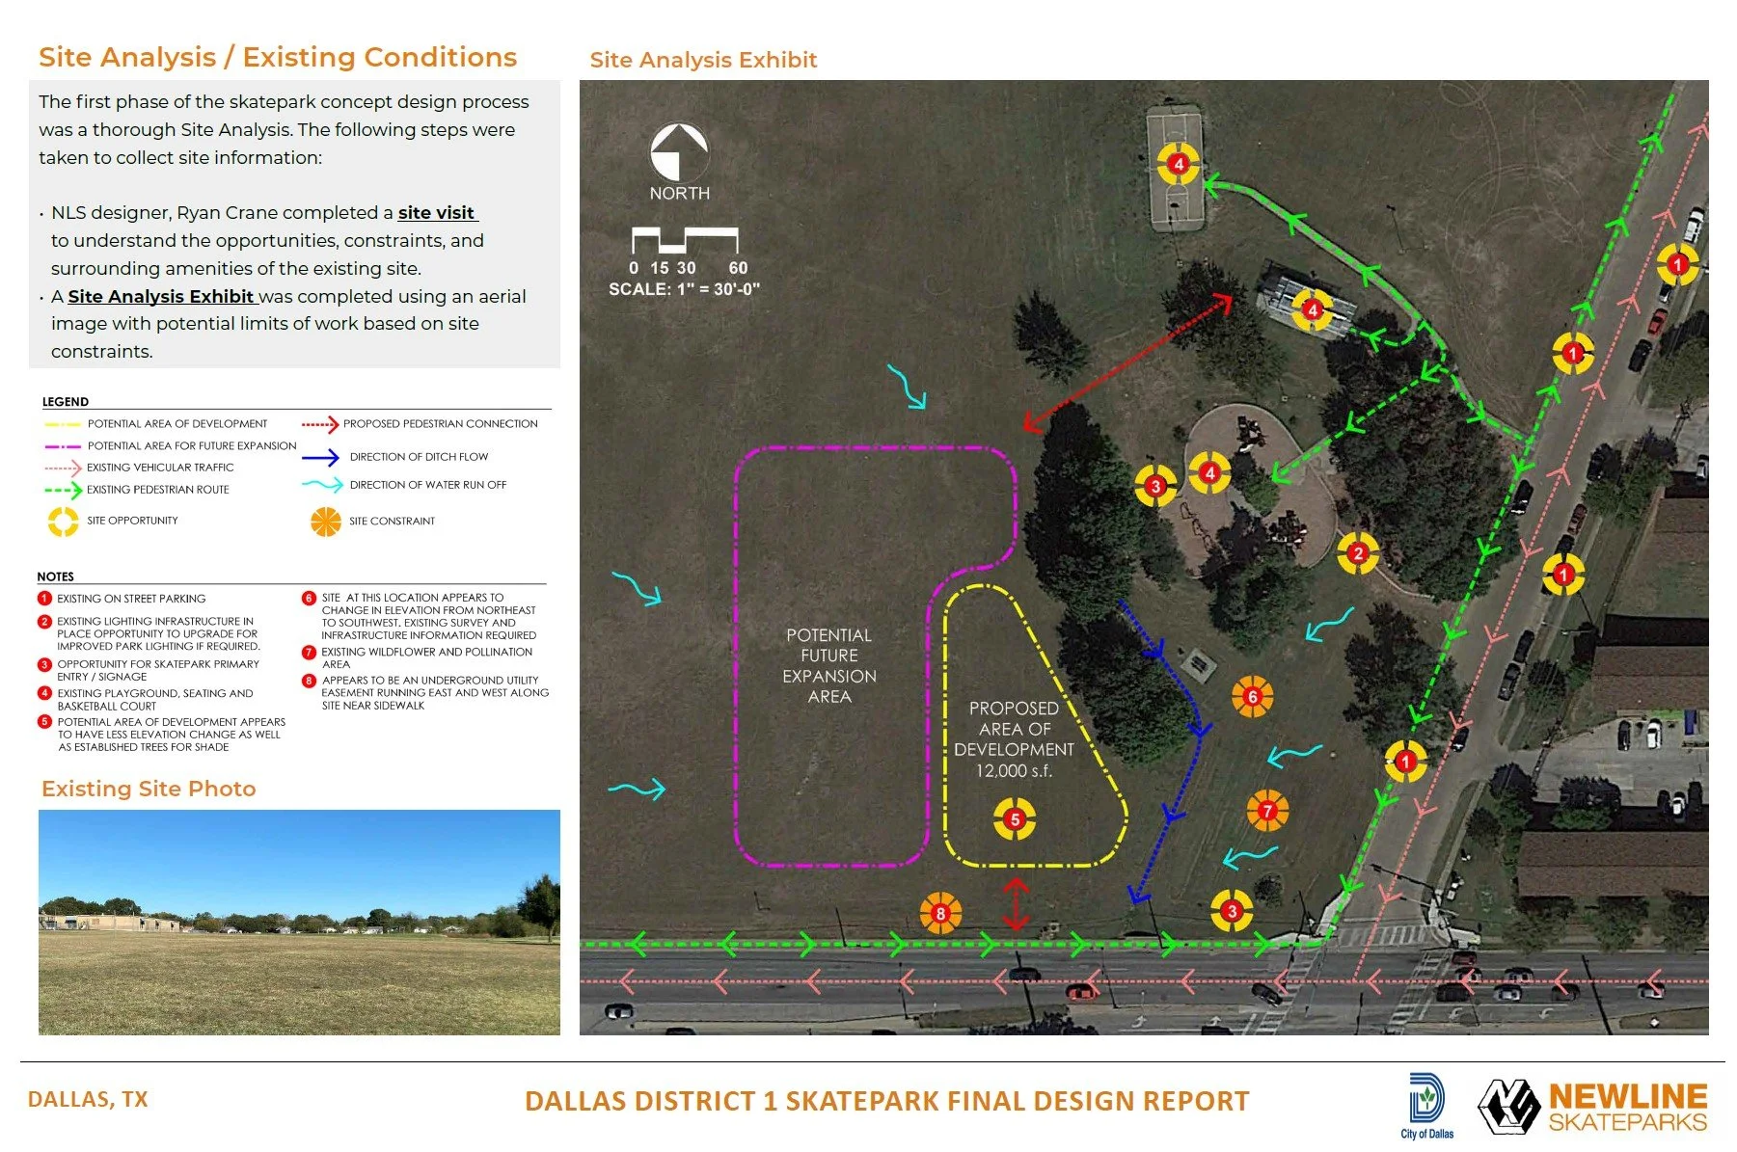Viewport: 1737px width, 1152px height.
Task: Click the "SCALE: 1" = 30'-0"" text
Action: [684, 289]
